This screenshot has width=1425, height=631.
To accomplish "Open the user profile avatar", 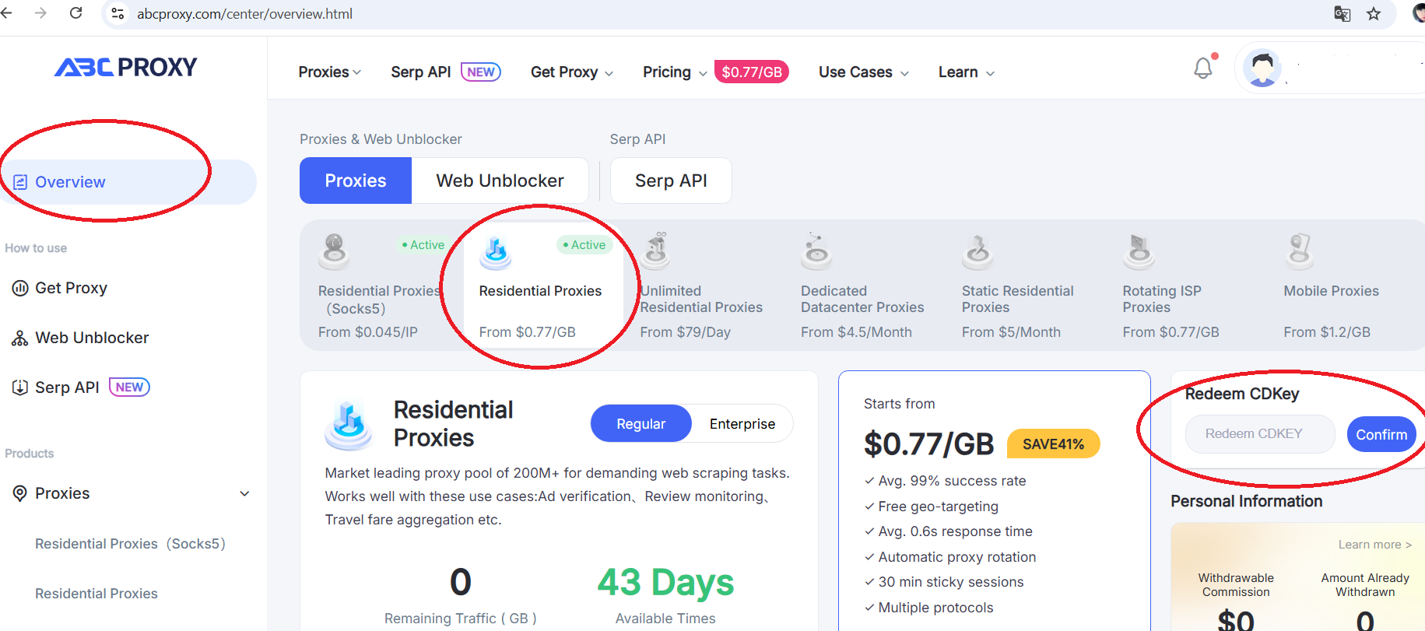I will point(1262,68).
